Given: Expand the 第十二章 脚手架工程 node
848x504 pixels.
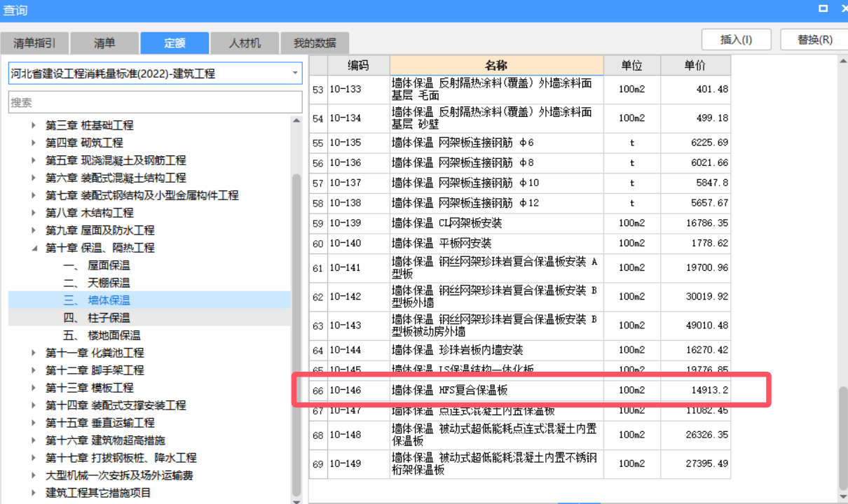Looking at the screenshot, I should pyautogui.click(x=34, y=370).
